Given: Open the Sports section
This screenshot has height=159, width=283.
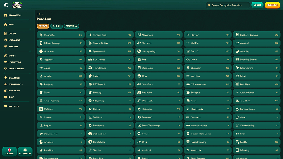Looking at the screenshot, I should tap(12, 56).
